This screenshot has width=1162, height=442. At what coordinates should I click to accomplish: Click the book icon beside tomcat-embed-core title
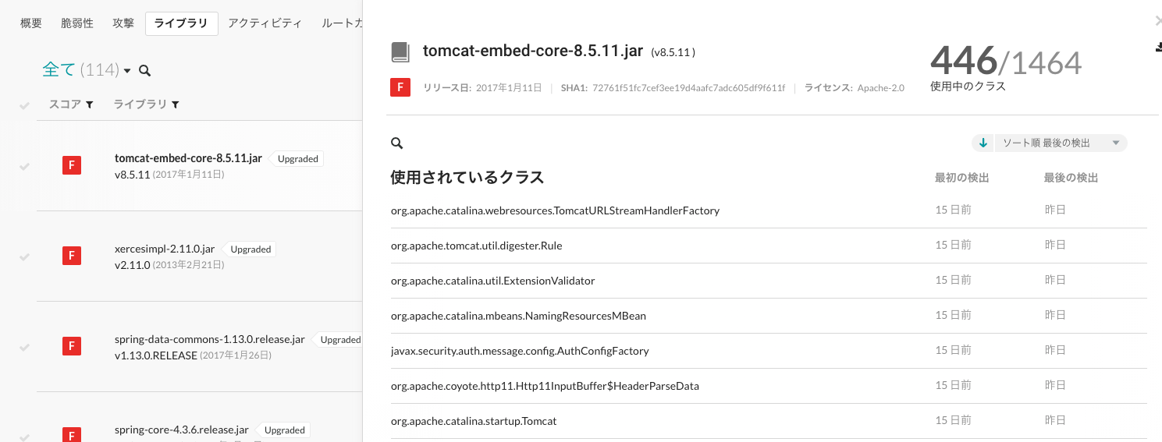tap(400, 52)
